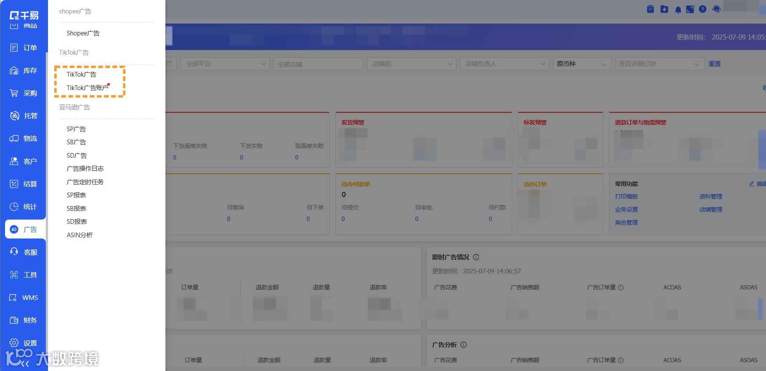Click the 业务设置 link
The image size is (766, 371).
[x=626, y=209]
